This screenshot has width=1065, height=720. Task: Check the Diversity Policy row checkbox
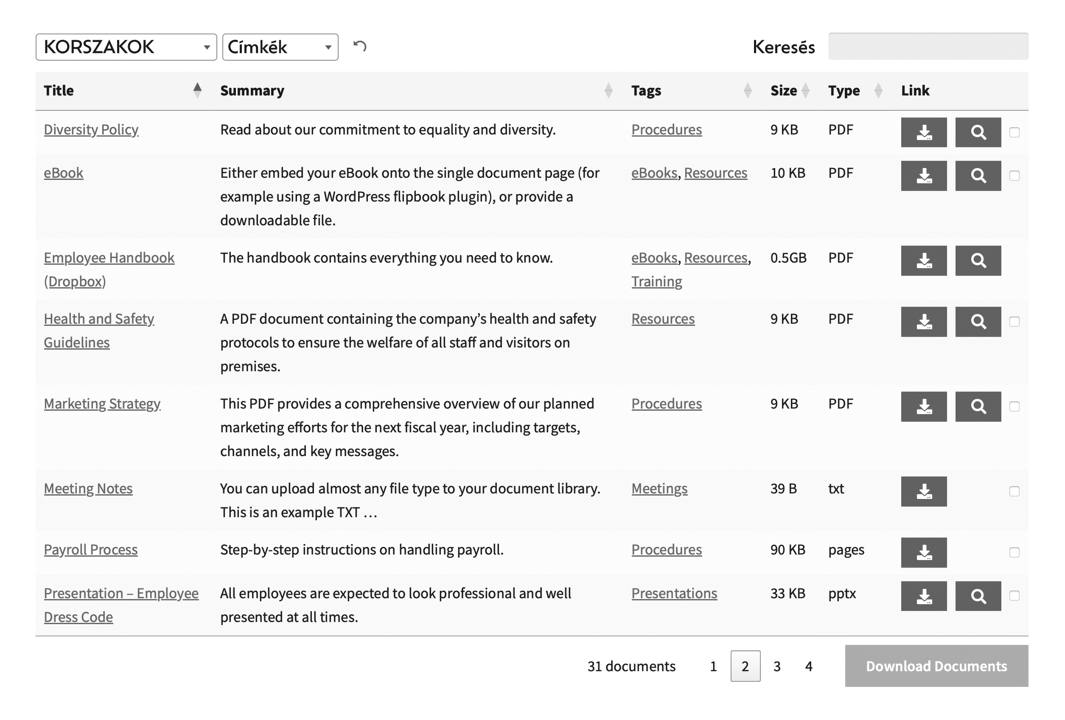[x=1014, y=132]
